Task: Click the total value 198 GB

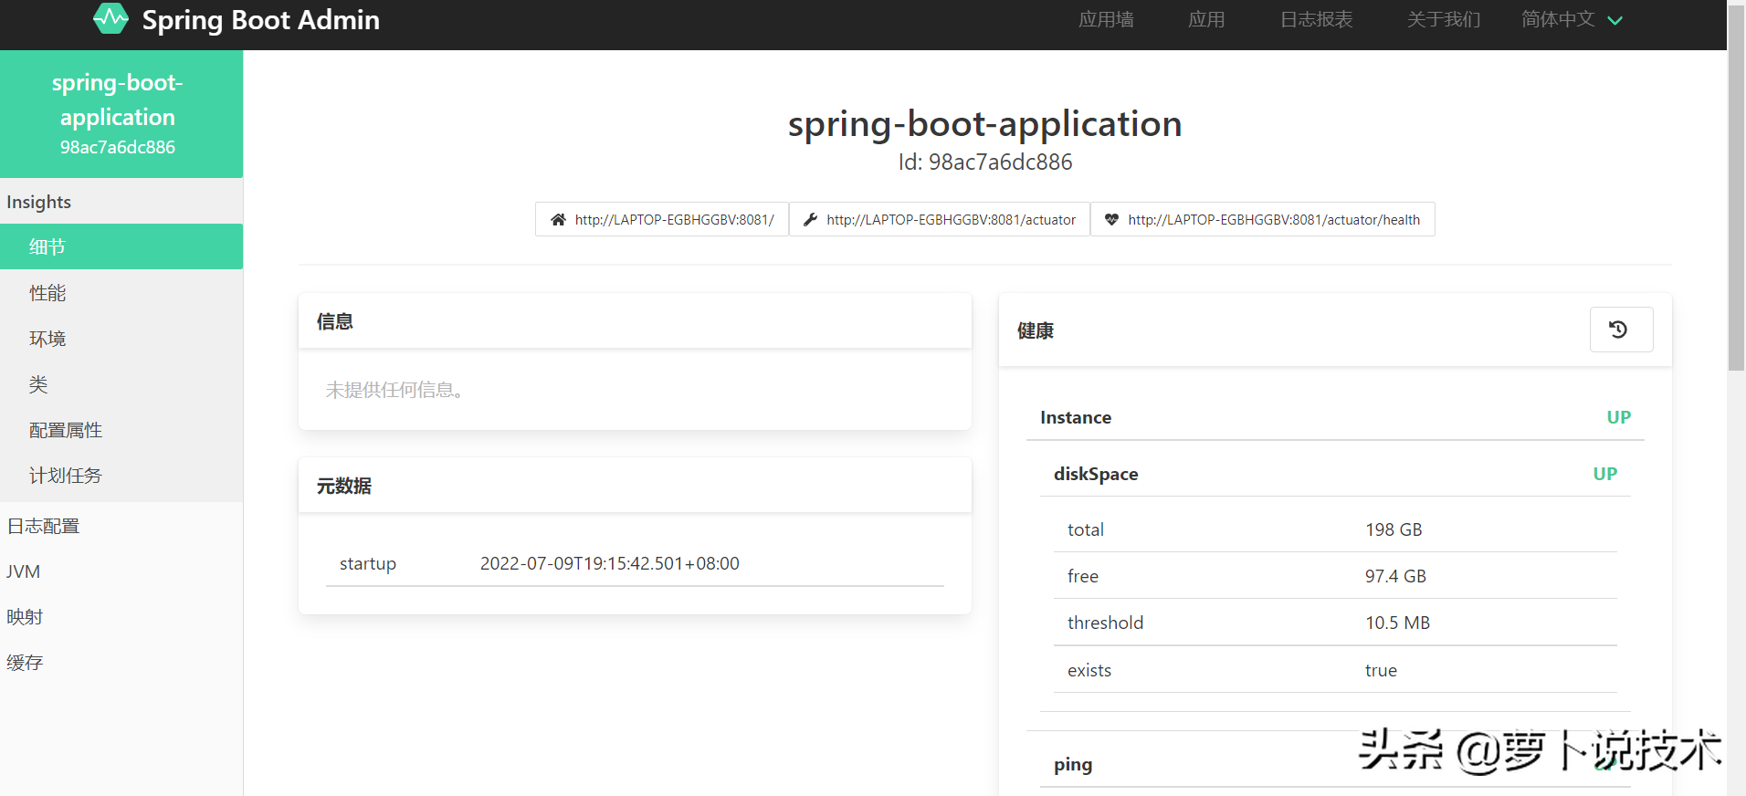Action: [x=1394, y=529]
